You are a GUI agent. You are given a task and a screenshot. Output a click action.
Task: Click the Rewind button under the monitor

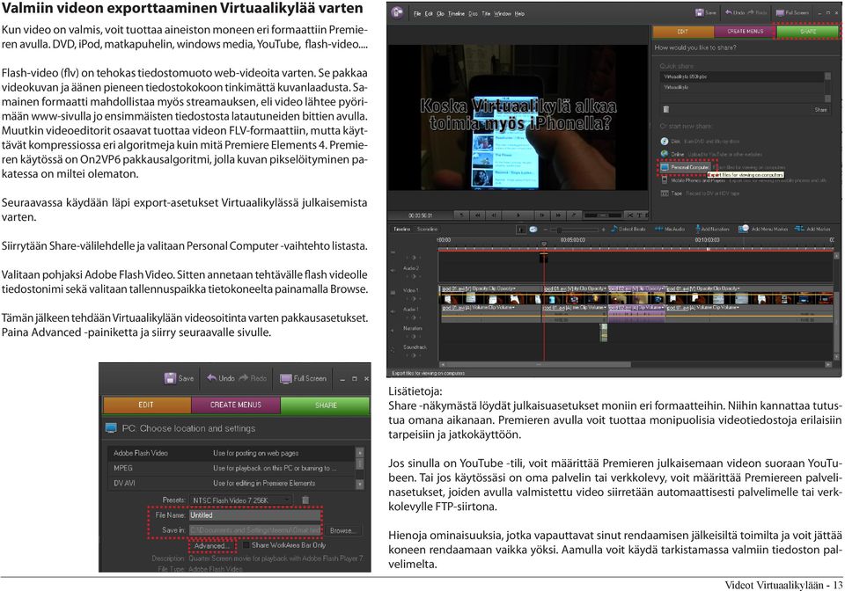[477, 215]
